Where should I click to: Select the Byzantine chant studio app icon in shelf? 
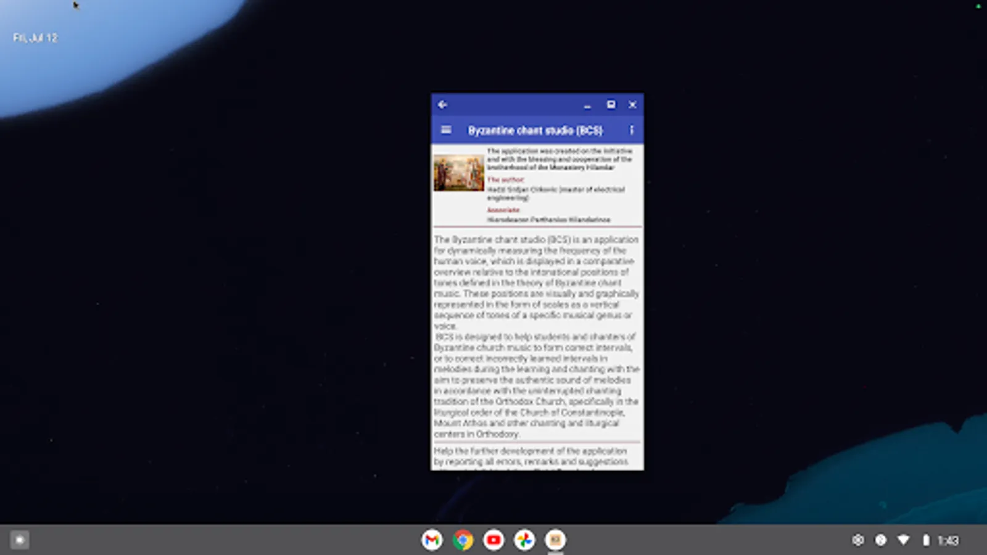(x=555, y=540)
